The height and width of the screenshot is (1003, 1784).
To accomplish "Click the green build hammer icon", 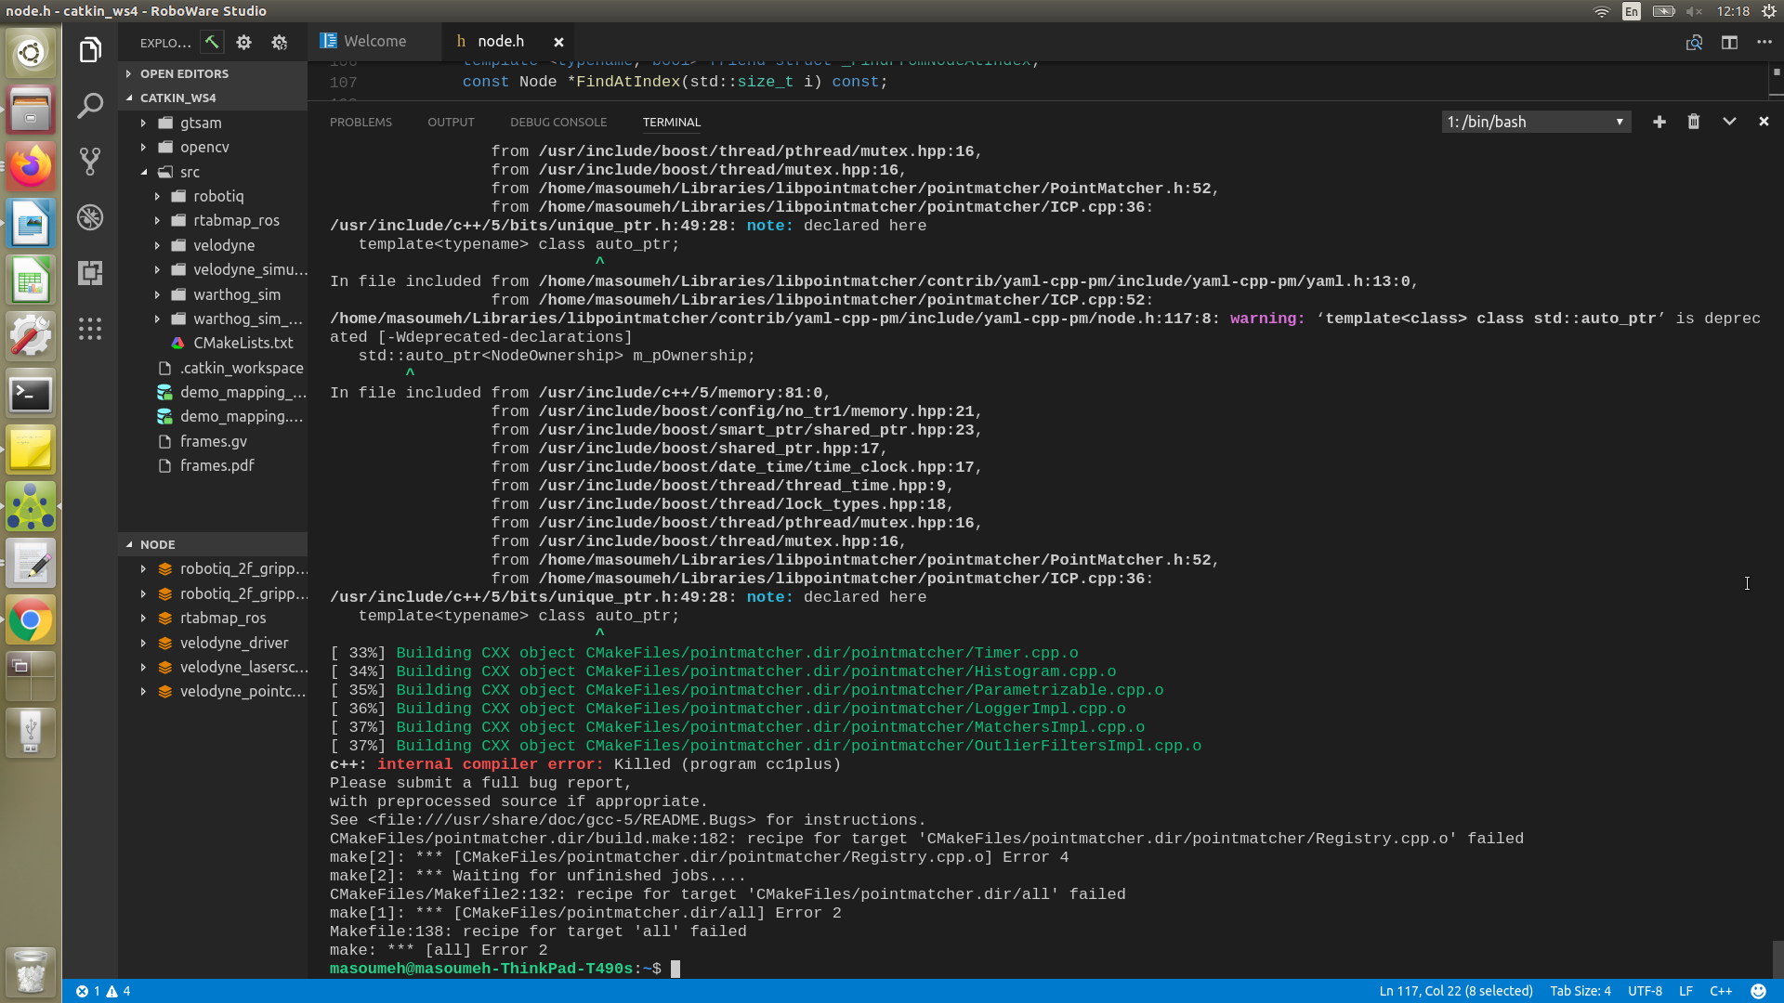I will 212,42.
